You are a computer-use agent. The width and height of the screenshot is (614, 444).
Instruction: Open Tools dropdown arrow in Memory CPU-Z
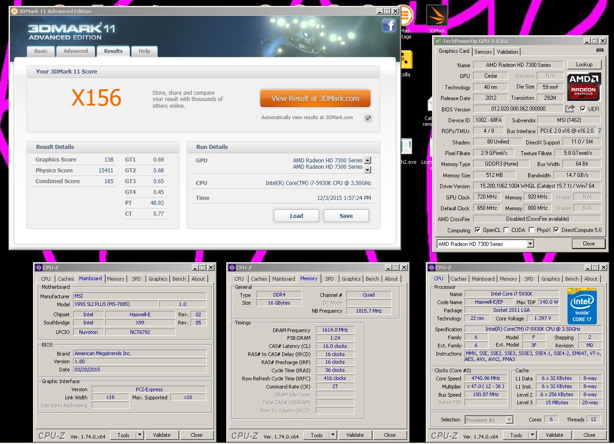333,435
